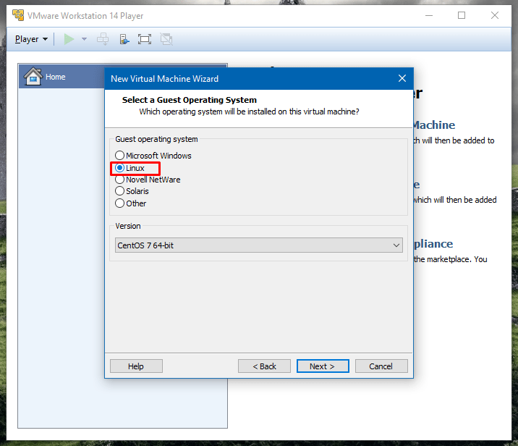Maximize the VMware Workstation Player window
The width and height of the screenshot is (518, 446).
[462, 15]
